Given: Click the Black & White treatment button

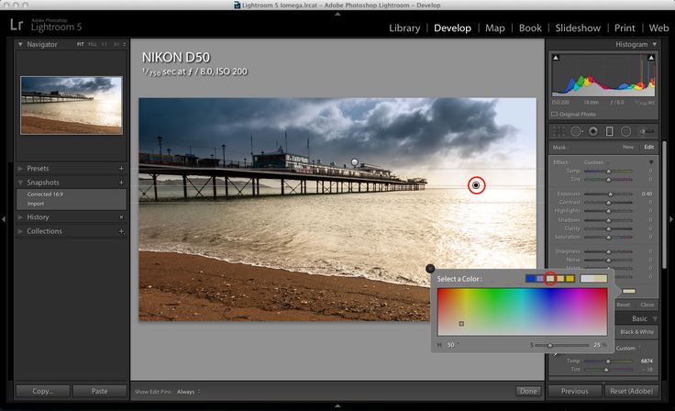Looking at the screenshot, I should (x=636, y=332).
